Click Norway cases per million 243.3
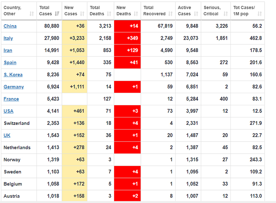 tap(256, 160)
